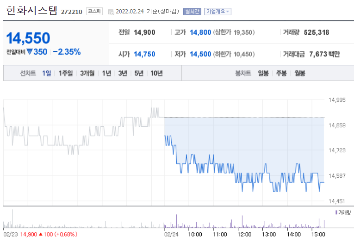
Task: Select the 1년 chart period
Action: (106, 73)
